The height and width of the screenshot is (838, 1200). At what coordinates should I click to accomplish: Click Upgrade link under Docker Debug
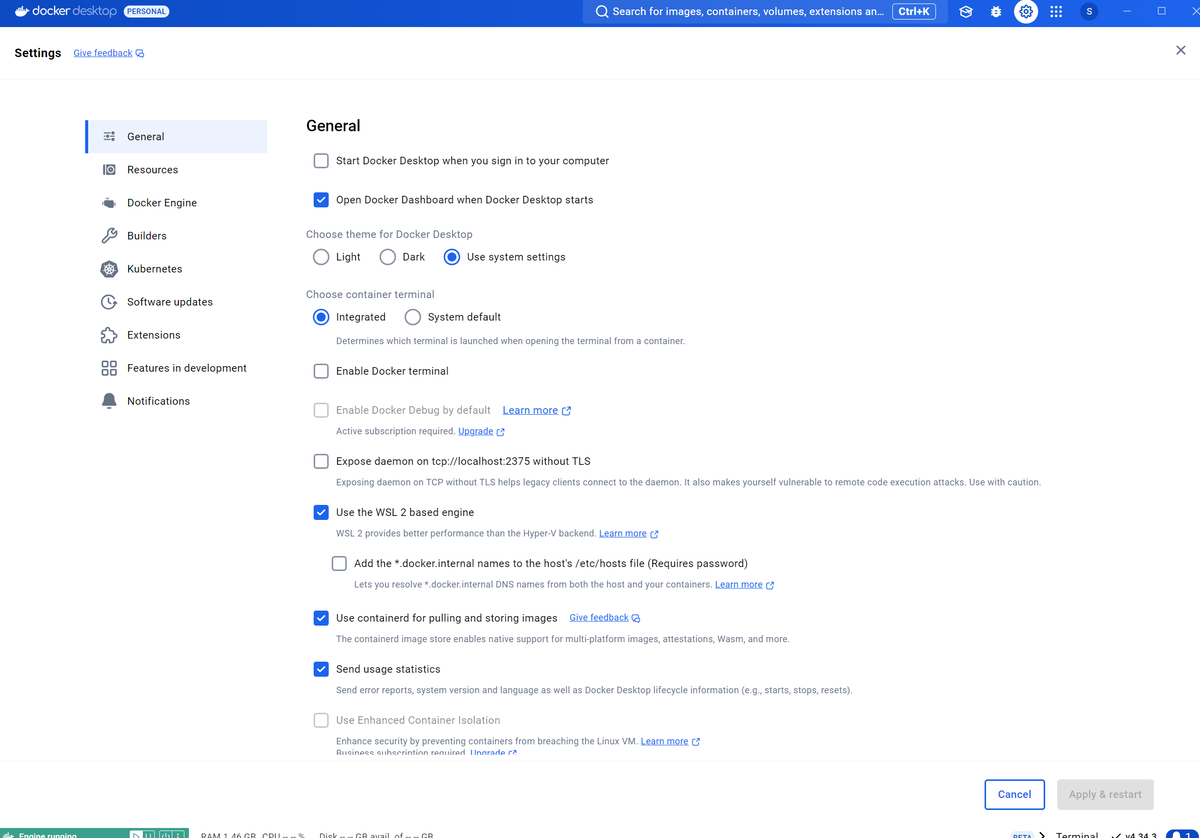pos(475,431)
